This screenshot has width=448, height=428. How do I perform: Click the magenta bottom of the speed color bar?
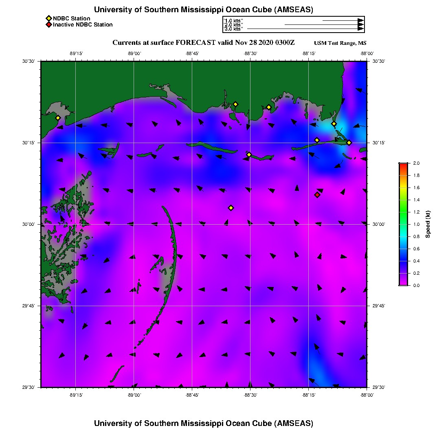tap(403, 284)
